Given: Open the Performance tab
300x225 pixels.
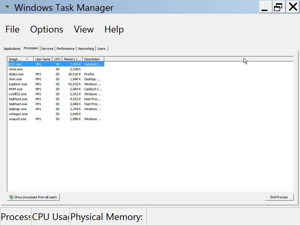Looking at the screenshot, I should coord(65,49).
